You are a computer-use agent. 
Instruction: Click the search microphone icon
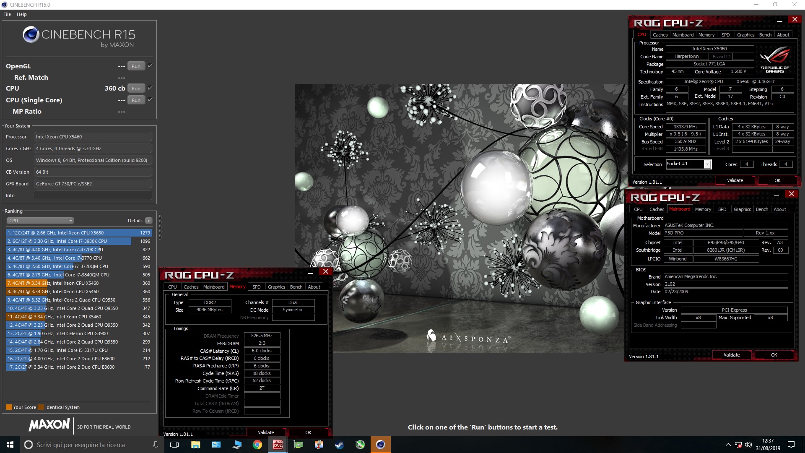pyautogui.click(x=156, y=445)
